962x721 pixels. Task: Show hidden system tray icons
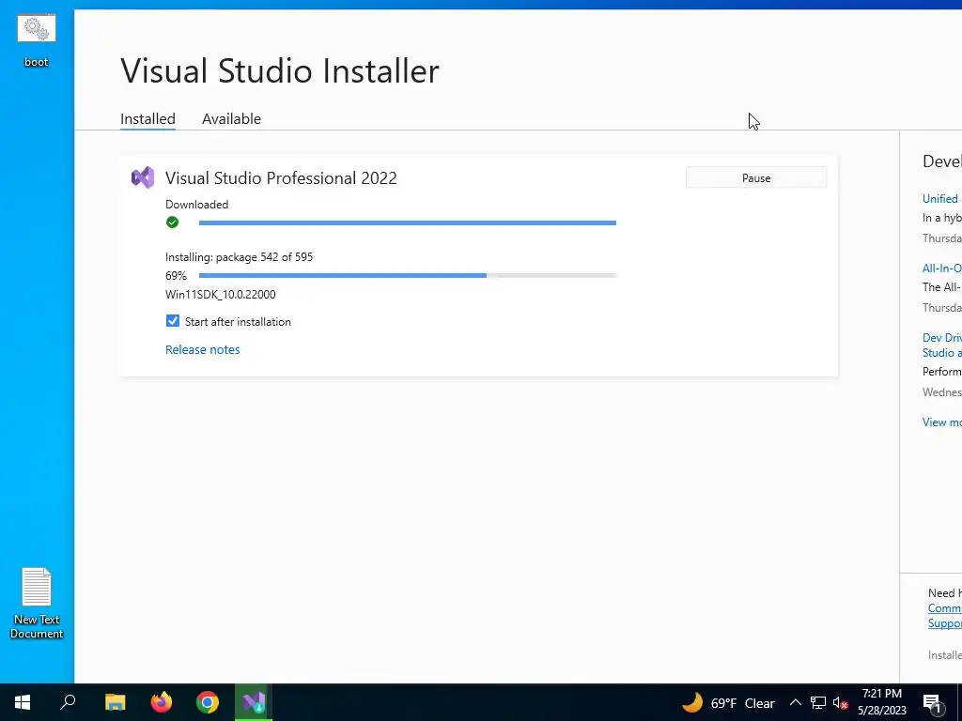(x=795, y=702)
